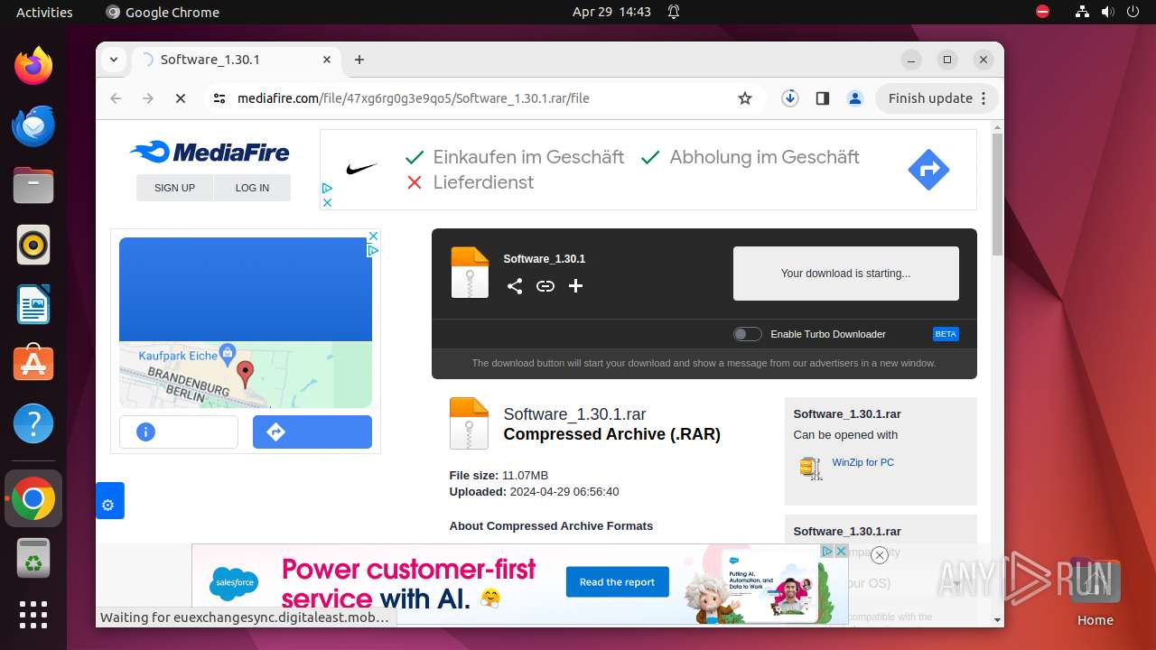Click the volume icon in top bar

(x=1106, y=12)
